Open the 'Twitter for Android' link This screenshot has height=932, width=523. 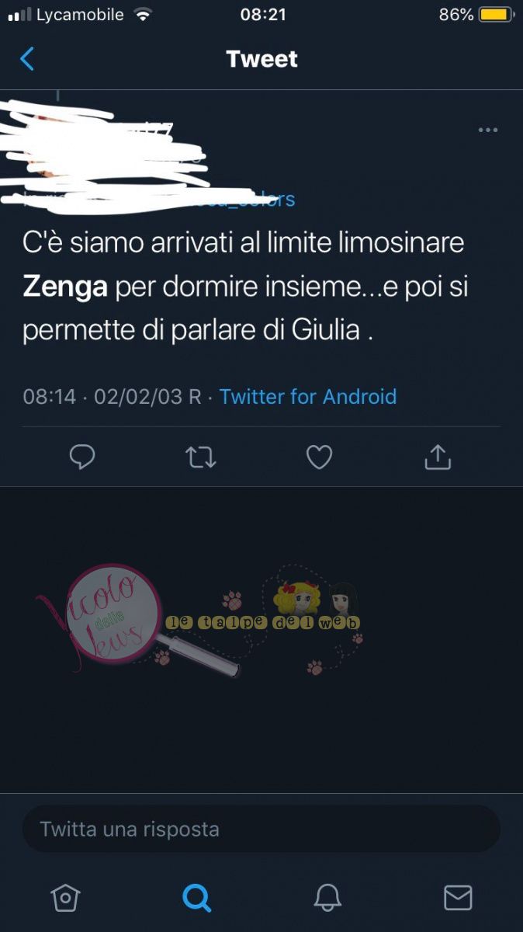coord(308,396)
